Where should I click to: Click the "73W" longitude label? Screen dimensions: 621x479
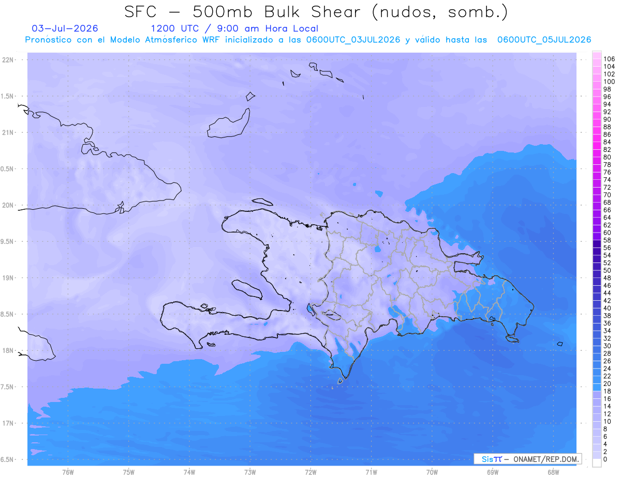pyautogui.click(x=250, y=472)
